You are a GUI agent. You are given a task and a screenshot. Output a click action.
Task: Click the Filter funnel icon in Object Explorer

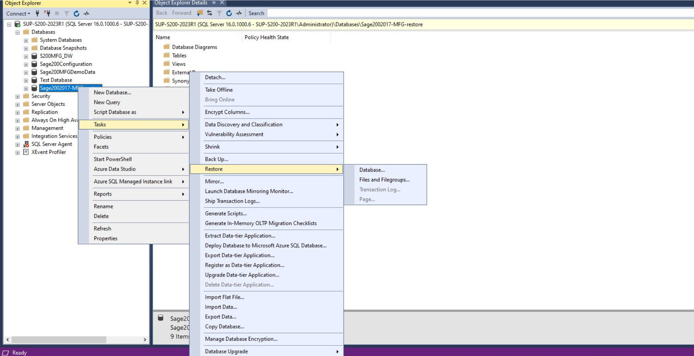[67, 13]
